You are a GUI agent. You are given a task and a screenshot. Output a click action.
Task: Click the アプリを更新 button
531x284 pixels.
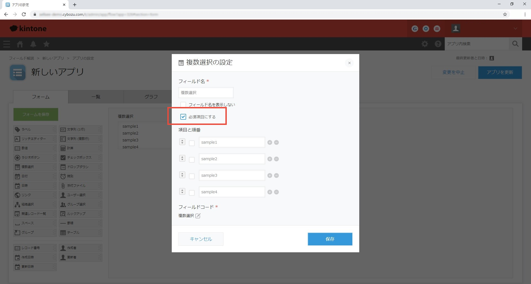click(500, 72)
